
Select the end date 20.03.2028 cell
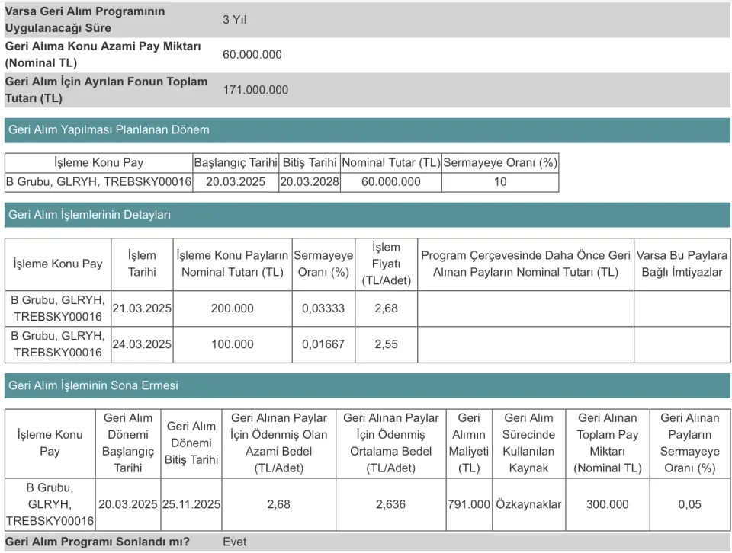[310, 182]
